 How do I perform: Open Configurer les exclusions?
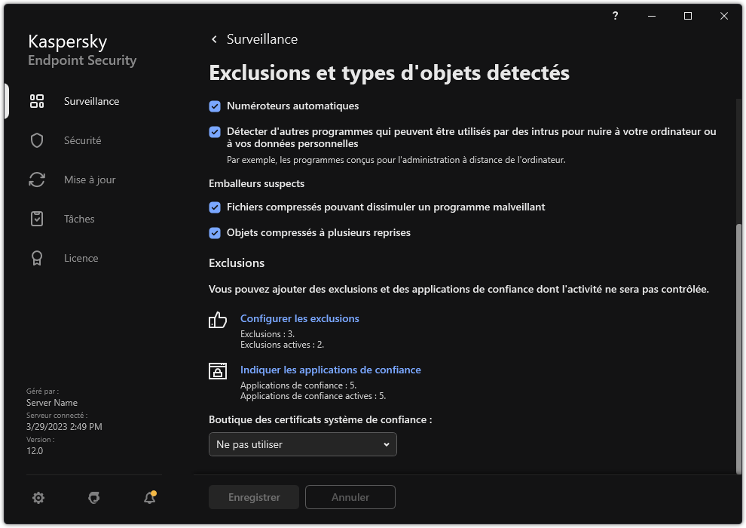(299, 318)
